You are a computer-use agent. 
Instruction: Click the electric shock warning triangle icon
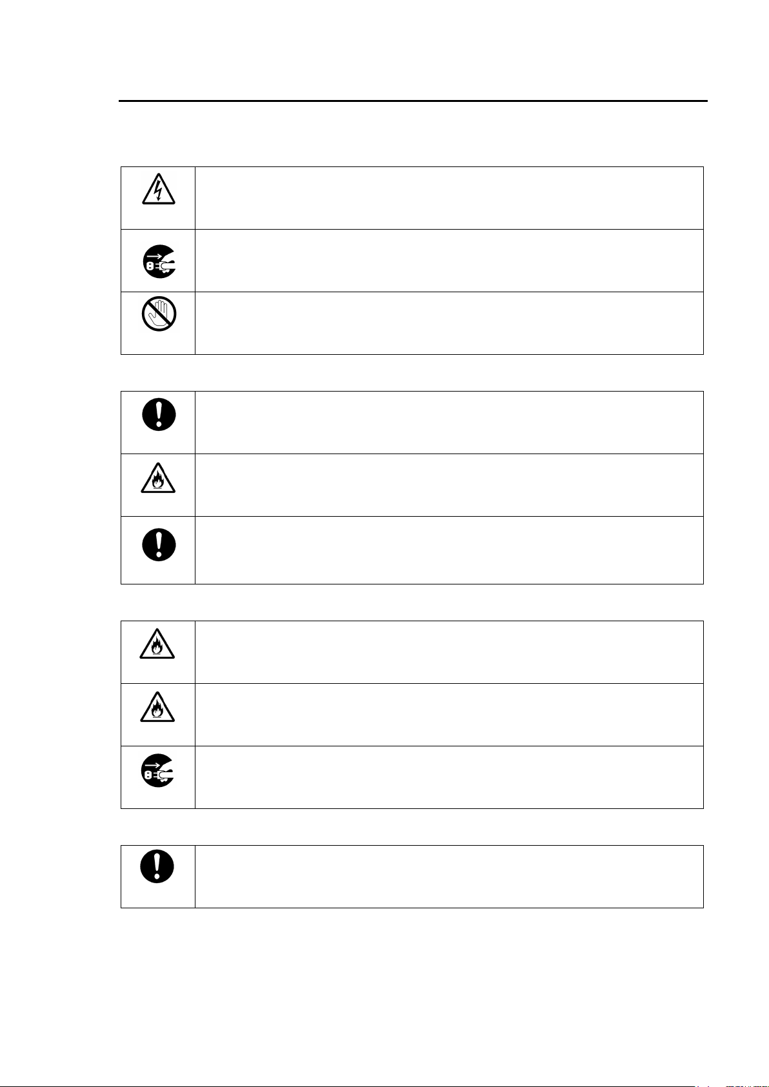[158, 190]
